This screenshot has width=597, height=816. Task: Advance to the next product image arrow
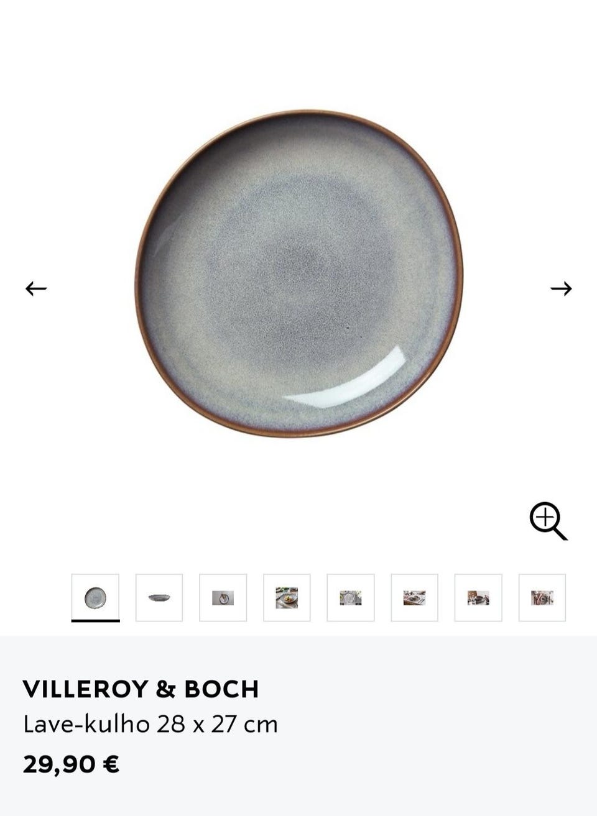(x=561, y=288)
